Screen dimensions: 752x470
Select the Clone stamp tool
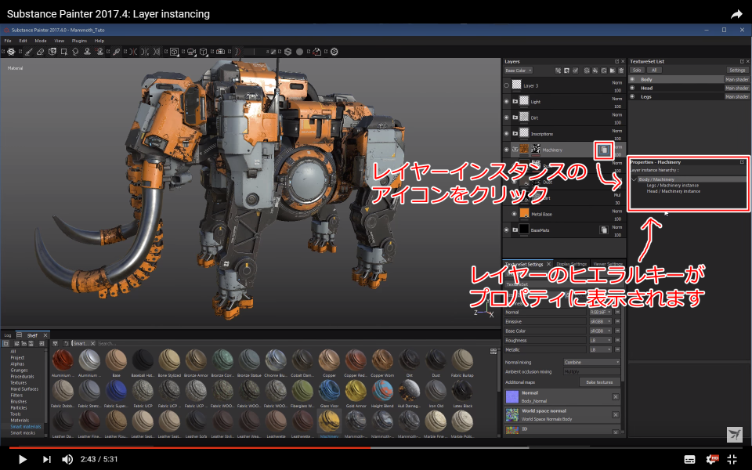[87, 52]
